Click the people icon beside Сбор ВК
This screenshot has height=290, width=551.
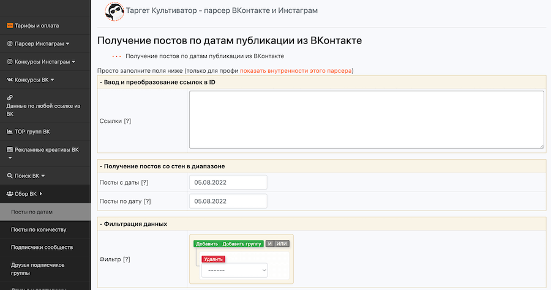10,194
